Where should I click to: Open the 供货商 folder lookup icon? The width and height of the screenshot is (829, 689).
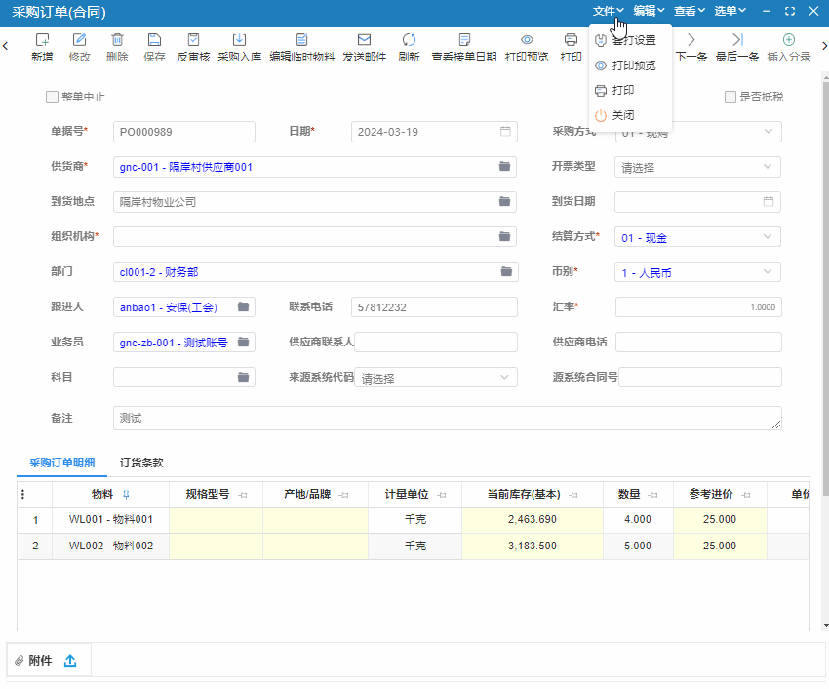[504, 167]
